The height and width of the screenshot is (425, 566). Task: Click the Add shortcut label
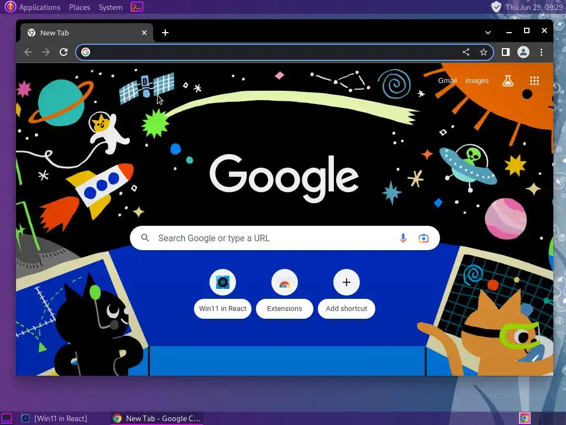pyautogui.click(x=347, y=309)
